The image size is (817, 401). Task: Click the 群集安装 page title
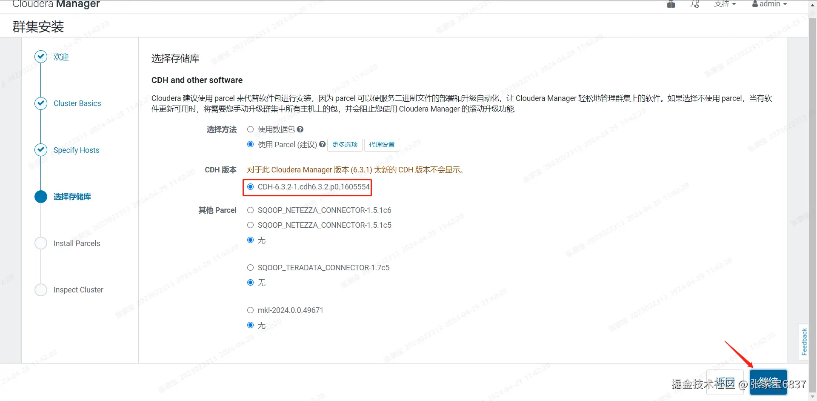coord(38,27)
